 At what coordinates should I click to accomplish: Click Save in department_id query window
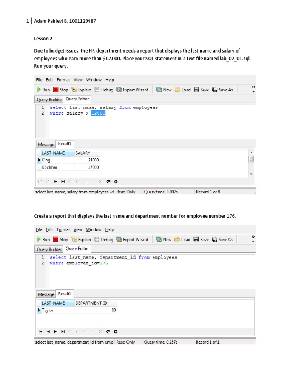click(201, 239)
